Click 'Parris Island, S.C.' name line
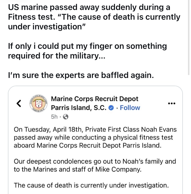This screenshot has width=191, height=194. (79, 108)
